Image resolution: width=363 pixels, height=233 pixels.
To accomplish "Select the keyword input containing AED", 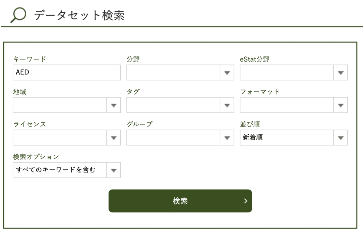I will pos(67,72).
